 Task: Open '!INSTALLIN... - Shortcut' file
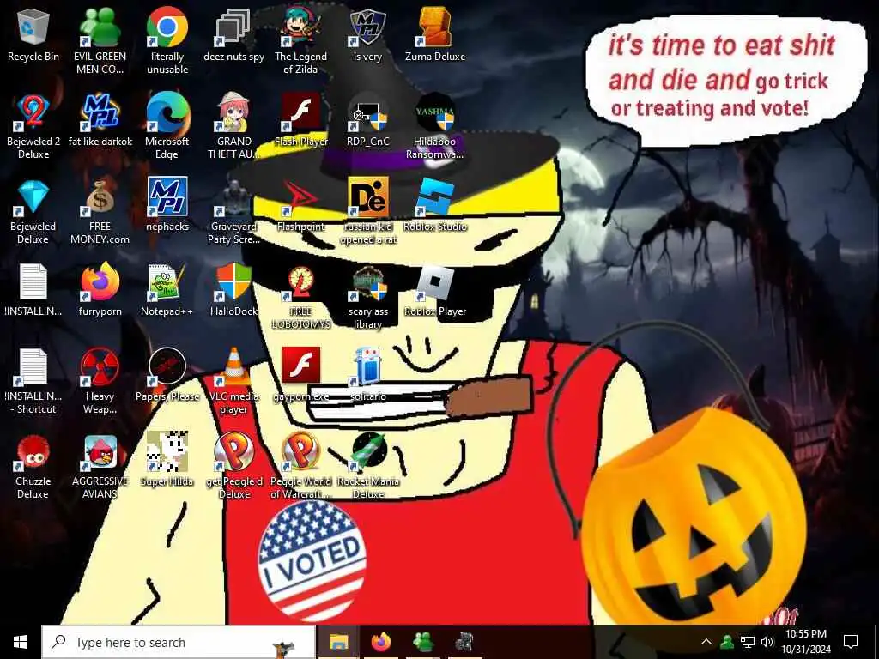(x=33, y=382)
